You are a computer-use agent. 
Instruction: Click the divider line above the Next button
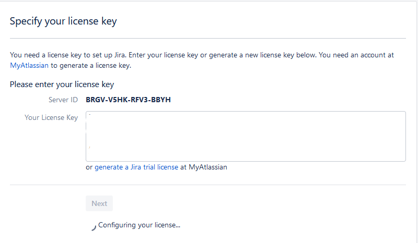pyautogui.click(x=208, y=185)
